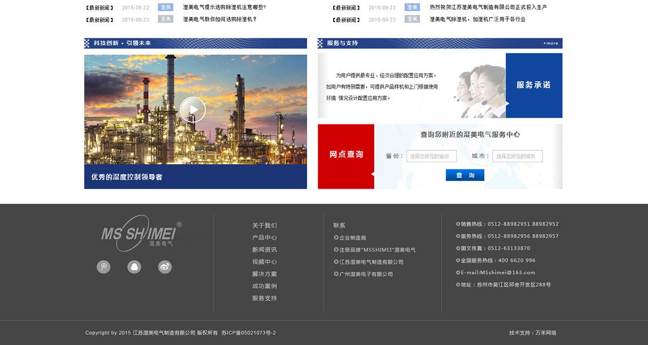Open the QQ penguin icon link
Screen dimensions: 648x345
(134, 267)
